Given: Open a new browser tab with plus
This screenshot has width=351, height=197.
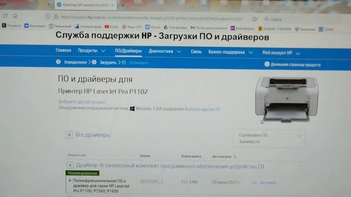Looking at the screenshot, I should tap(123, 5).
